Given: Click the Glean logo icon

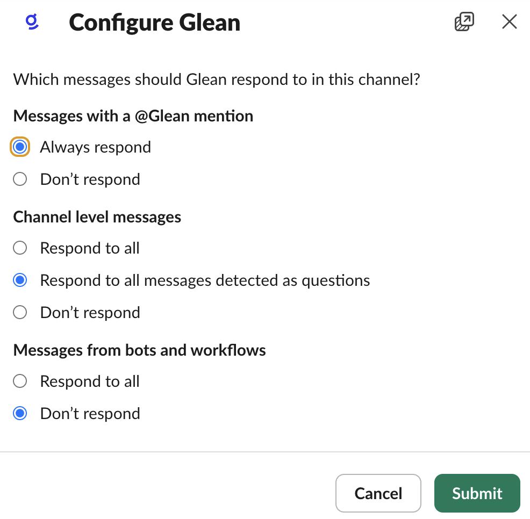Looking at the screenshot, I should point(32,22).
